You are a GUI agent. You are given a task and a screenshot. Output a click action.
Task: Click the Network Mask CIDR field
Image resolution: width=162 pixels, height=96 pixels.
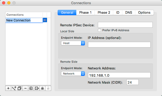pos(132,82)
